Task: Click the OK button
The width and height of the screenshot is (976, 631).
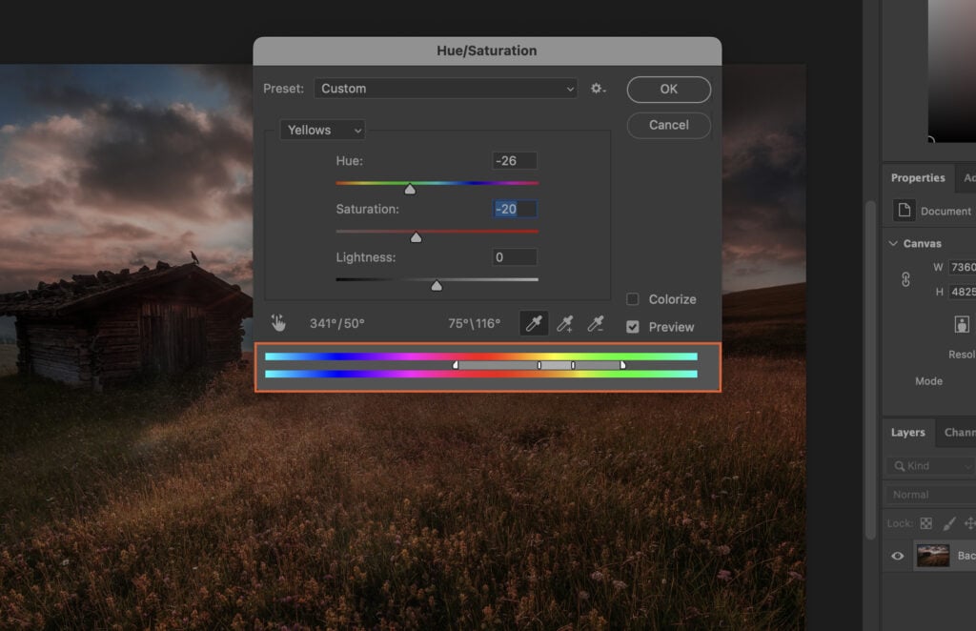Action: [x=668, y=89]
